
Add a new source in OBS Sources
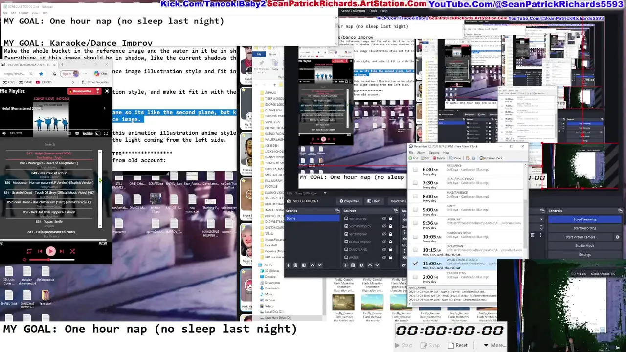(345, 265)
